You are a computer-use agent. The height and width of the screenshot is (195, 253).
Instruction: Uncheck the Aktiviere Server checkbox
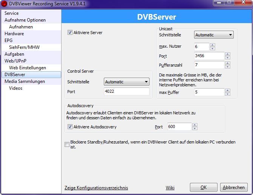tap(70, 33)
